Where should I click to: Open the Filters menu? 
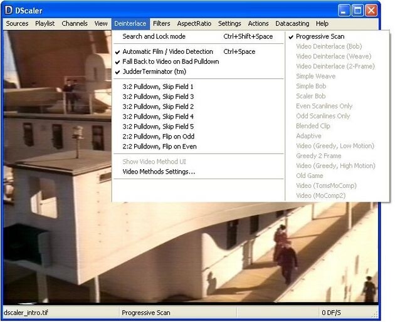pyautogui.click(x=161, y=24)
